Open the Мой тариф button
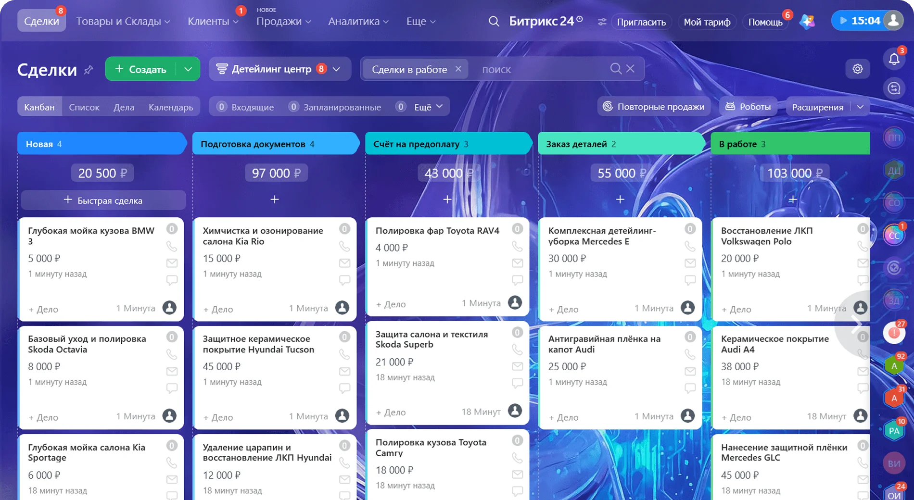The height and width of the screenshot is (500, 914). pyautogui.click(x=707, y=22)
